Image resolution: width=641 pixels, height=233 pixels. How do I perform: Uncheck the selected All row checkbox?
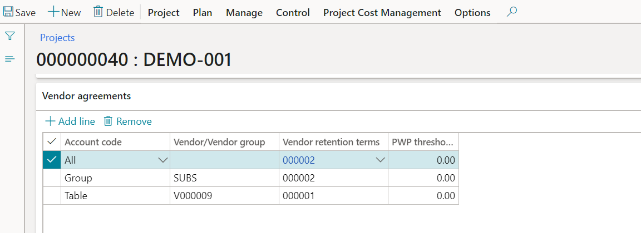[x=52, y=160]
